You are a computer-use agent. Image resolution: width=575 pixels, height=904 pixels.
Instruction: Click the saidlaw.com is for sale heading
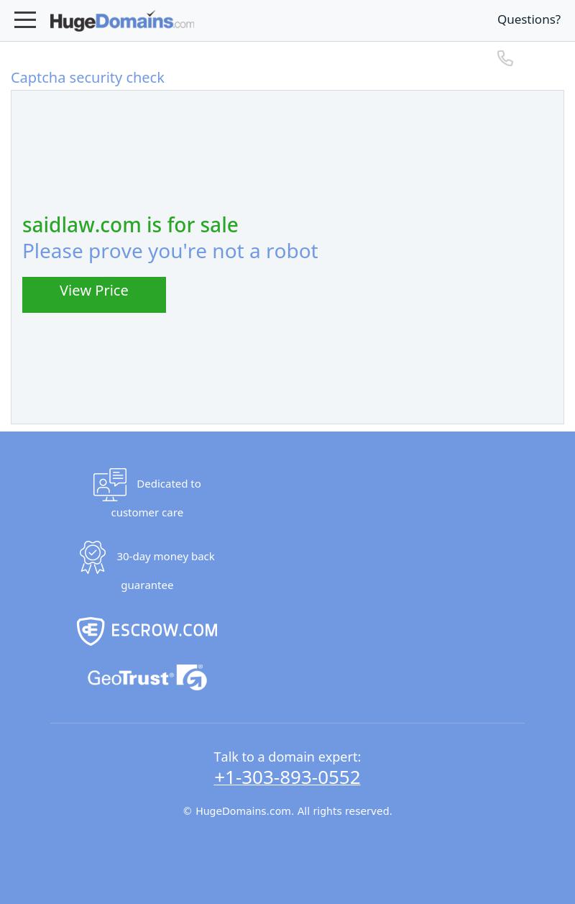tap(130, 225)
